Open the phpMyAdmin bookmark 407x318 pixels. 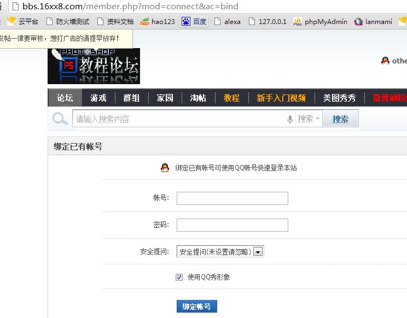(x=321, y=21)
